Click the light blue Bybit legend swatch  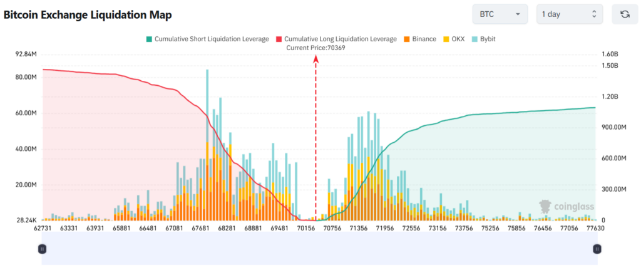pos(476,39)
